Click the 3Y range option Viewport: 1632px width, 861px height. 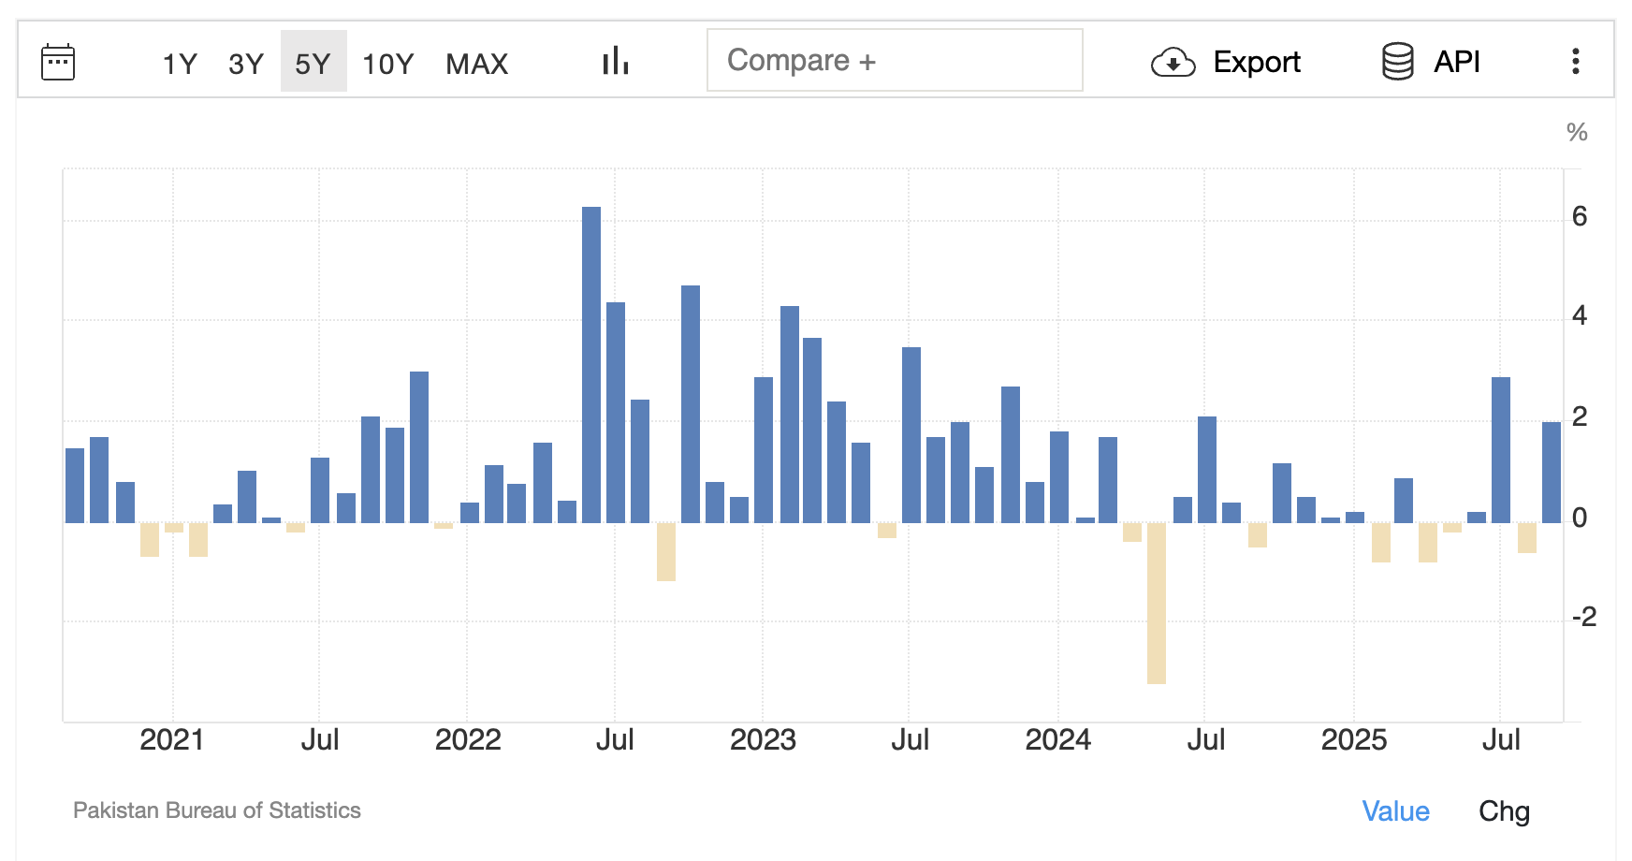pos(245,64)
